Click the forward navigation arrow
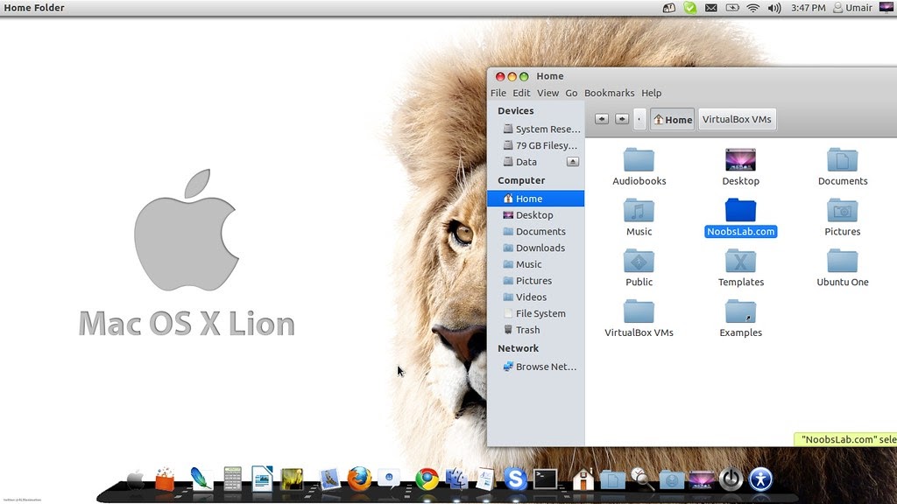The image size is (897, 504). 622,119
